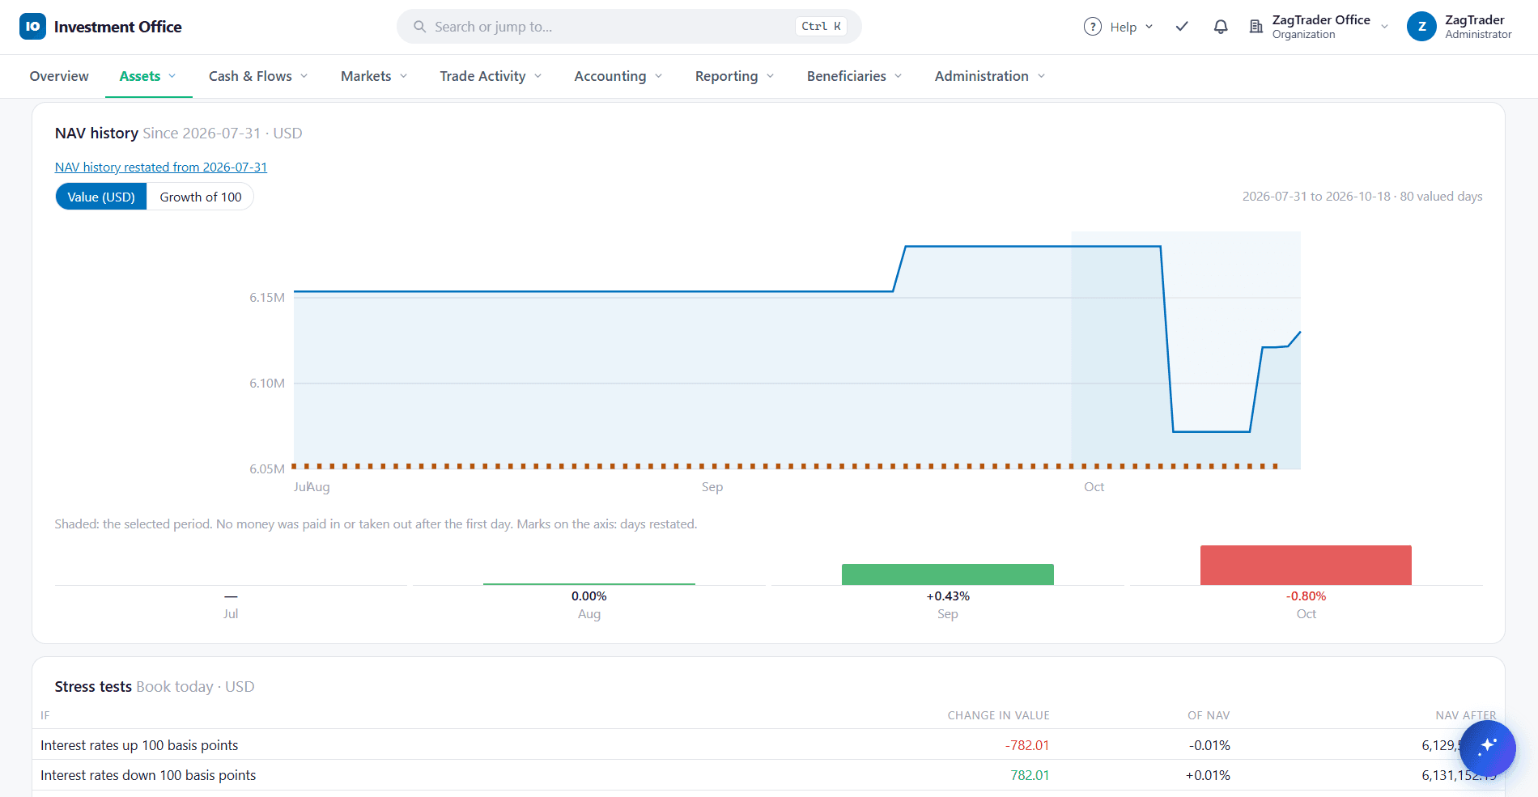Screen dimensions: 1538x797
Task: Click the Ctrl K shortcut badge
Action: [821, 27]
